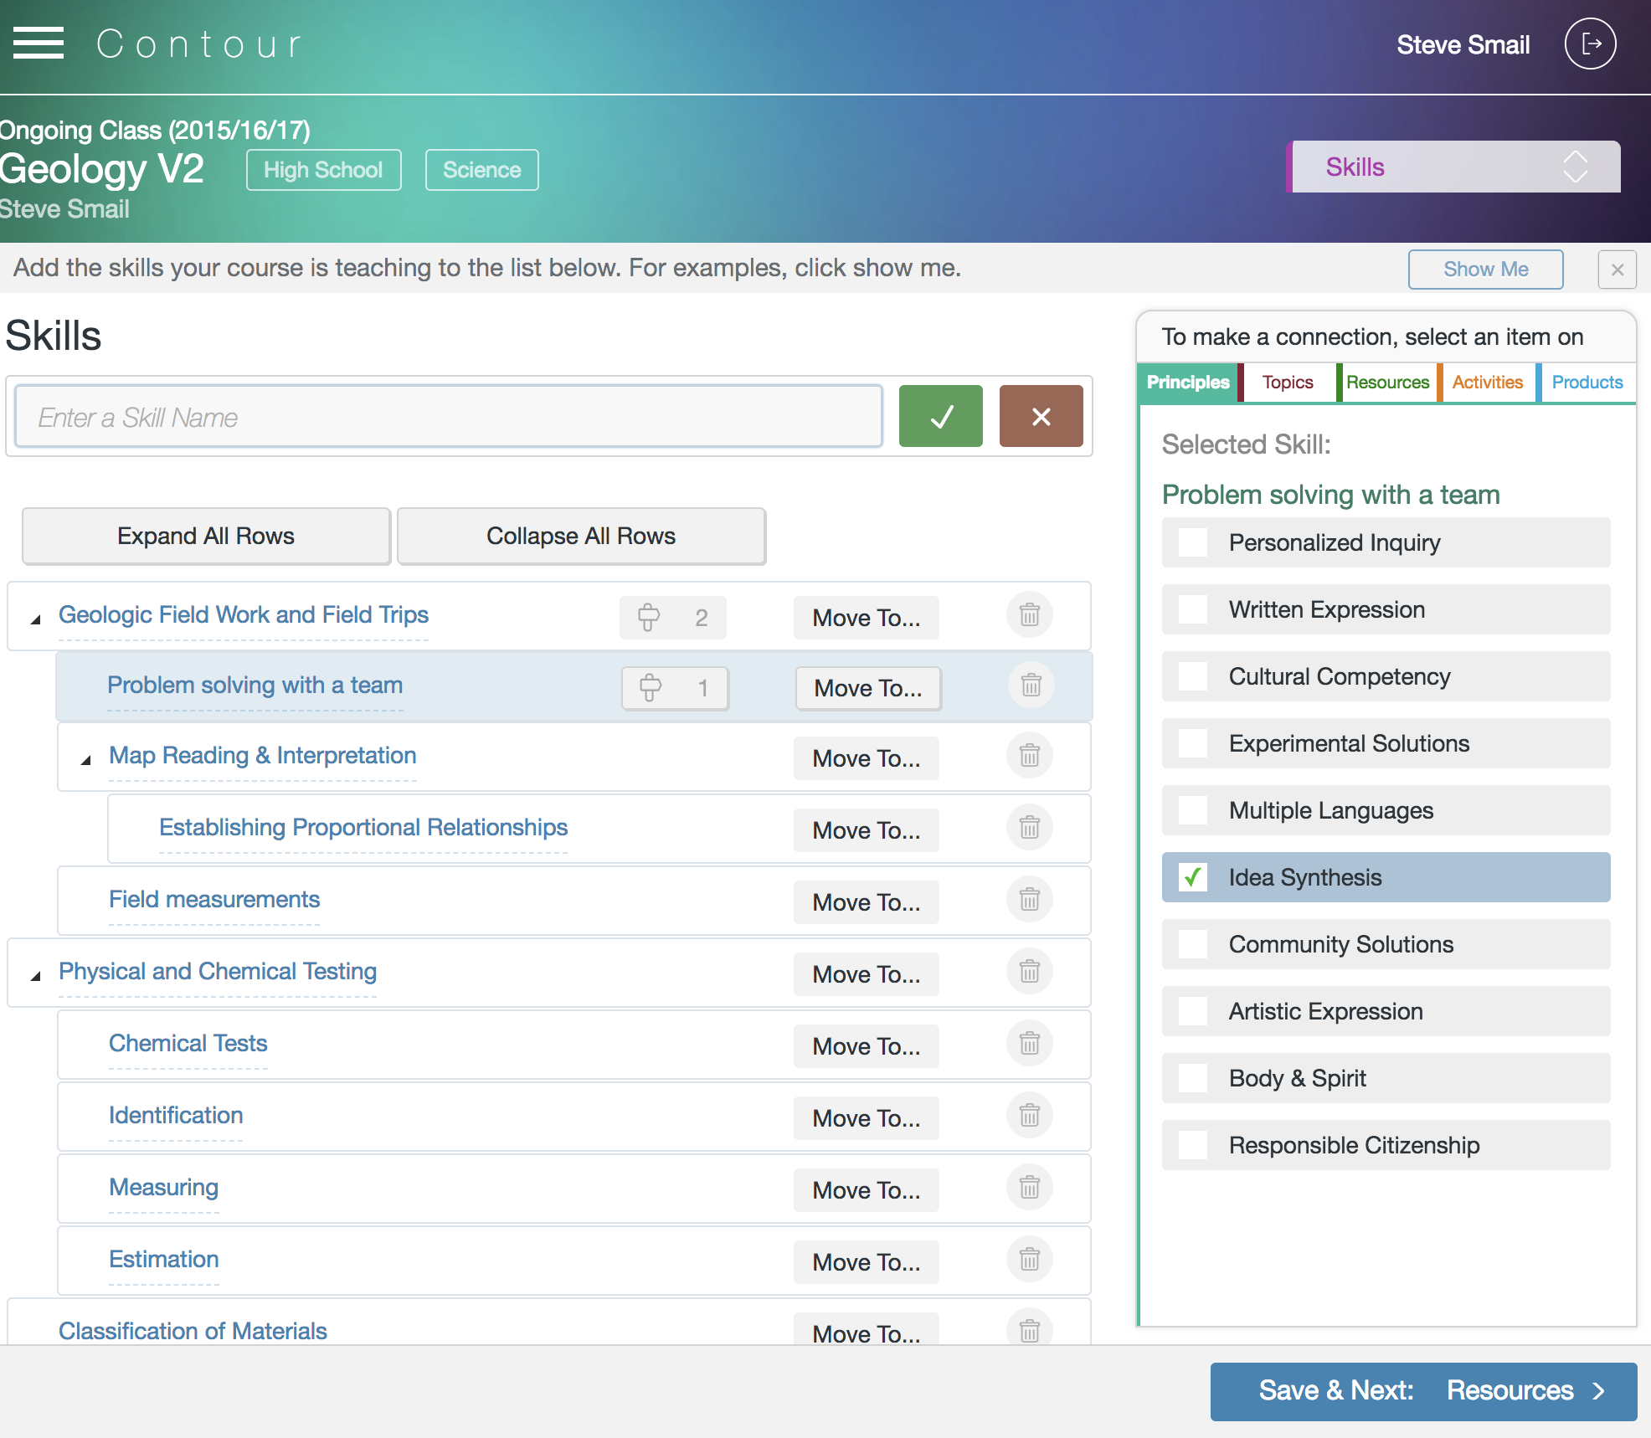This screenshot has width=1651, height=1438.
Task: Check the Responsible Citizenship principle
Action: click(x=1192, y=1145)
